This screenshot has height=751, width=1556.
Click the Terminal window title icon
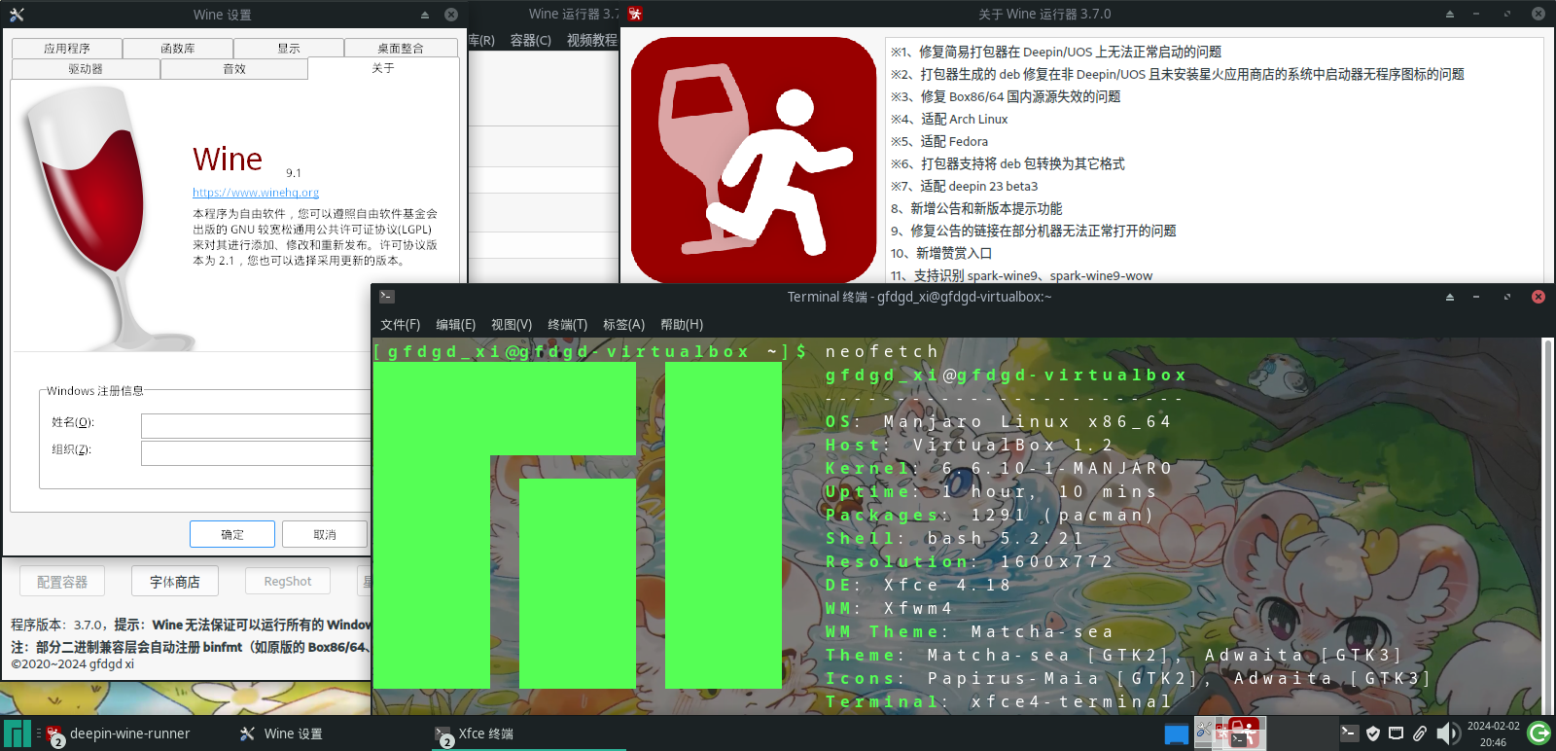click(x=386, y=297)
